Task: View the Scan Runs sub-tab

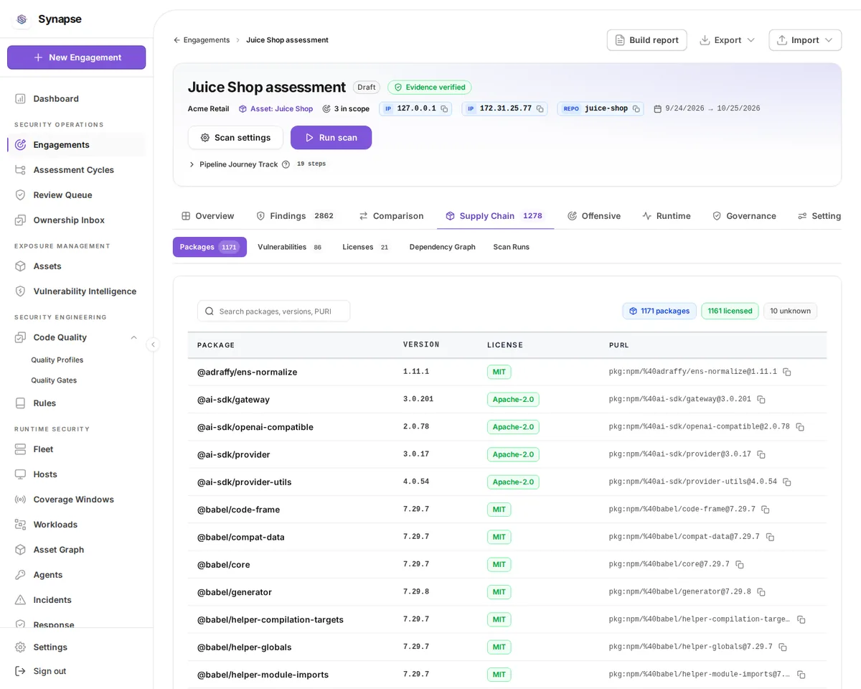Action: pyautogui.click(x=511, y=247)
